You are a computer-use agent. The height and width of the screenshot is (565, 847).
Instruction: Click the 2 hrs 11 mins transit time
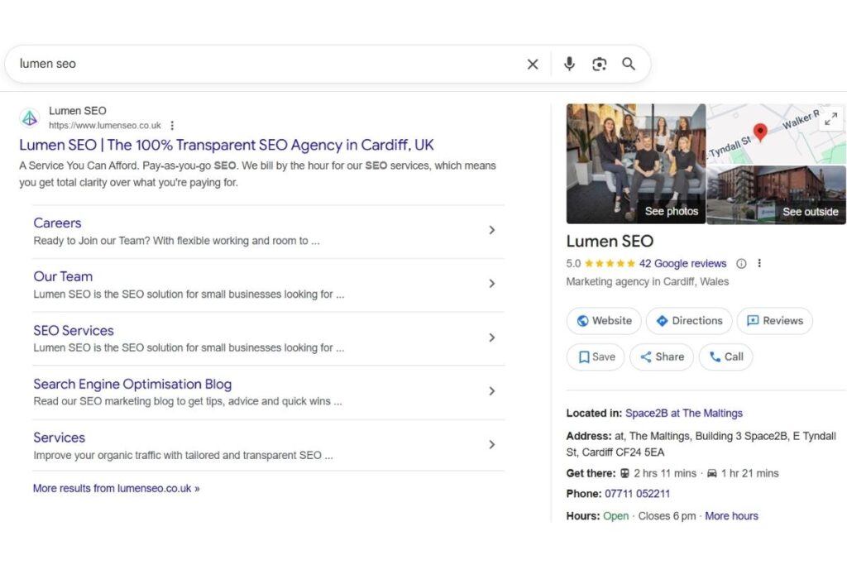665,473
